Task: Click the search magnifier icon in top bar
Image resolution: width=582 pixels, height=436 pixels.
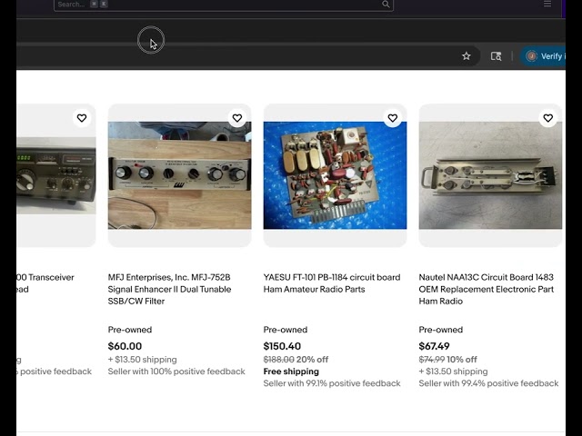Action: (x=386, y=4)
